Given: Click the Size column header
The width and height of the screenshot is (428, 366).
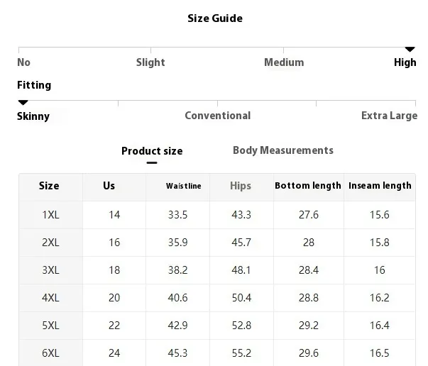Looking at the screenshot, I should pos(49,186).
